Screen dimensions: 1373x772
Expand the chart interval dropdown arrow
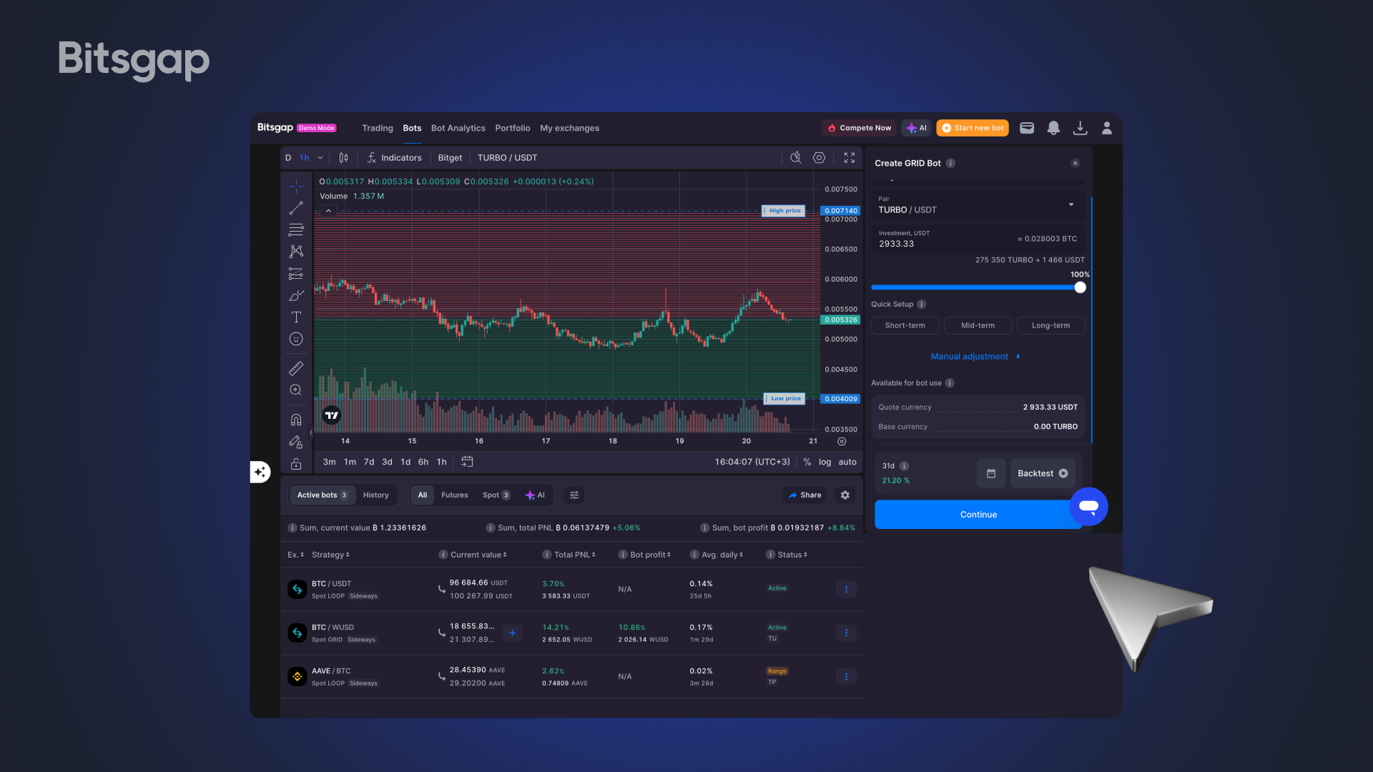[320, 158]
